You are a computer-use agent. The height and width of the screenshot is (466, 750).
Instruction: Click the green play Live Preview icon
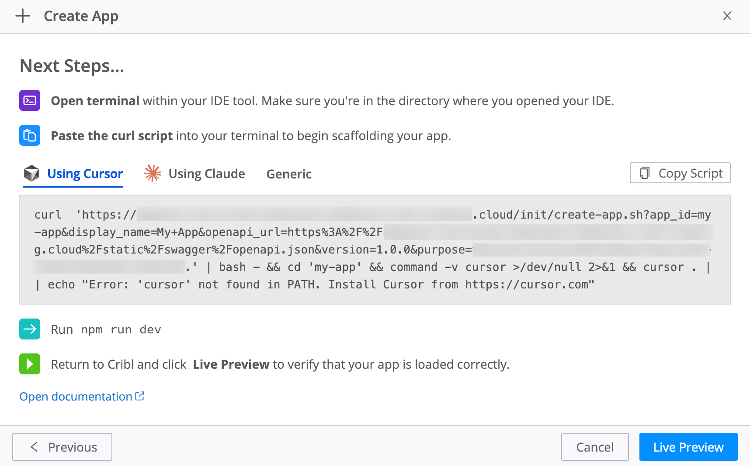tap(30, 364)
